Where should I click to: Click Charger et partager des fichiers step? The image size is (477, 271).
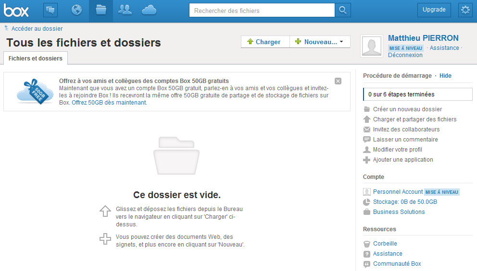click(x=414, y=119)
